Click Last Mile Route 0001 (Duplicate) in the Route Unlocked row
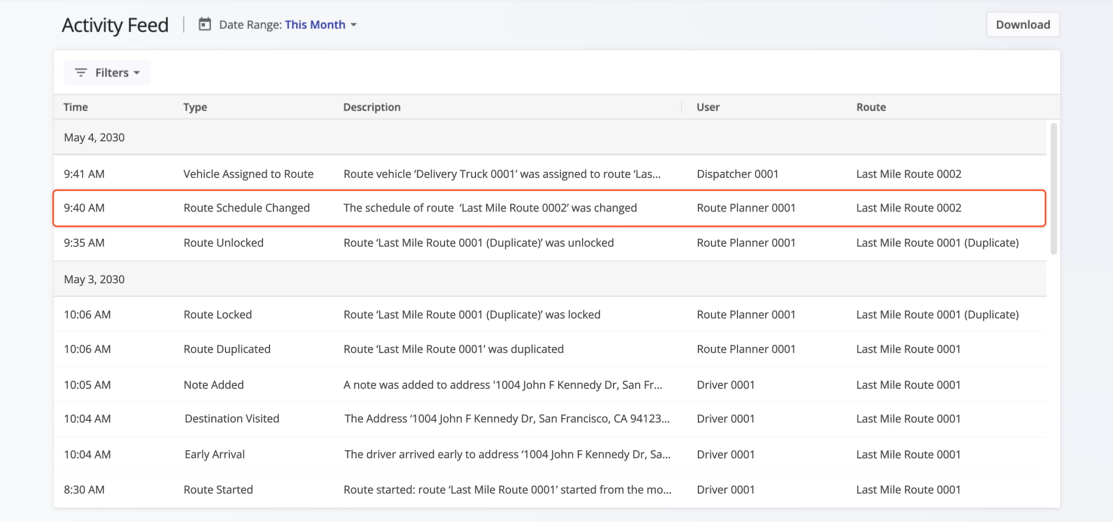 [x=937, y=243]
